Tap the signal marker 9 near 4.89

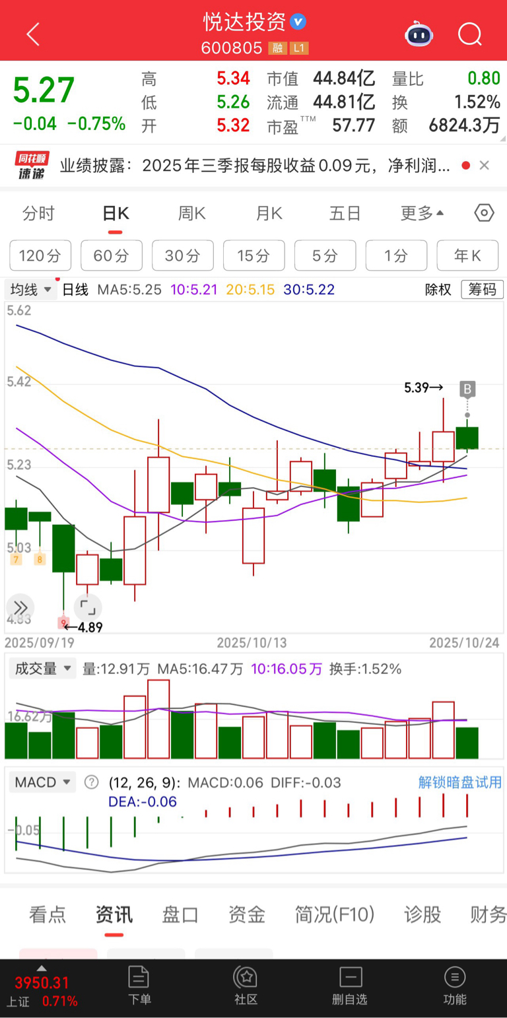point(63,623)
